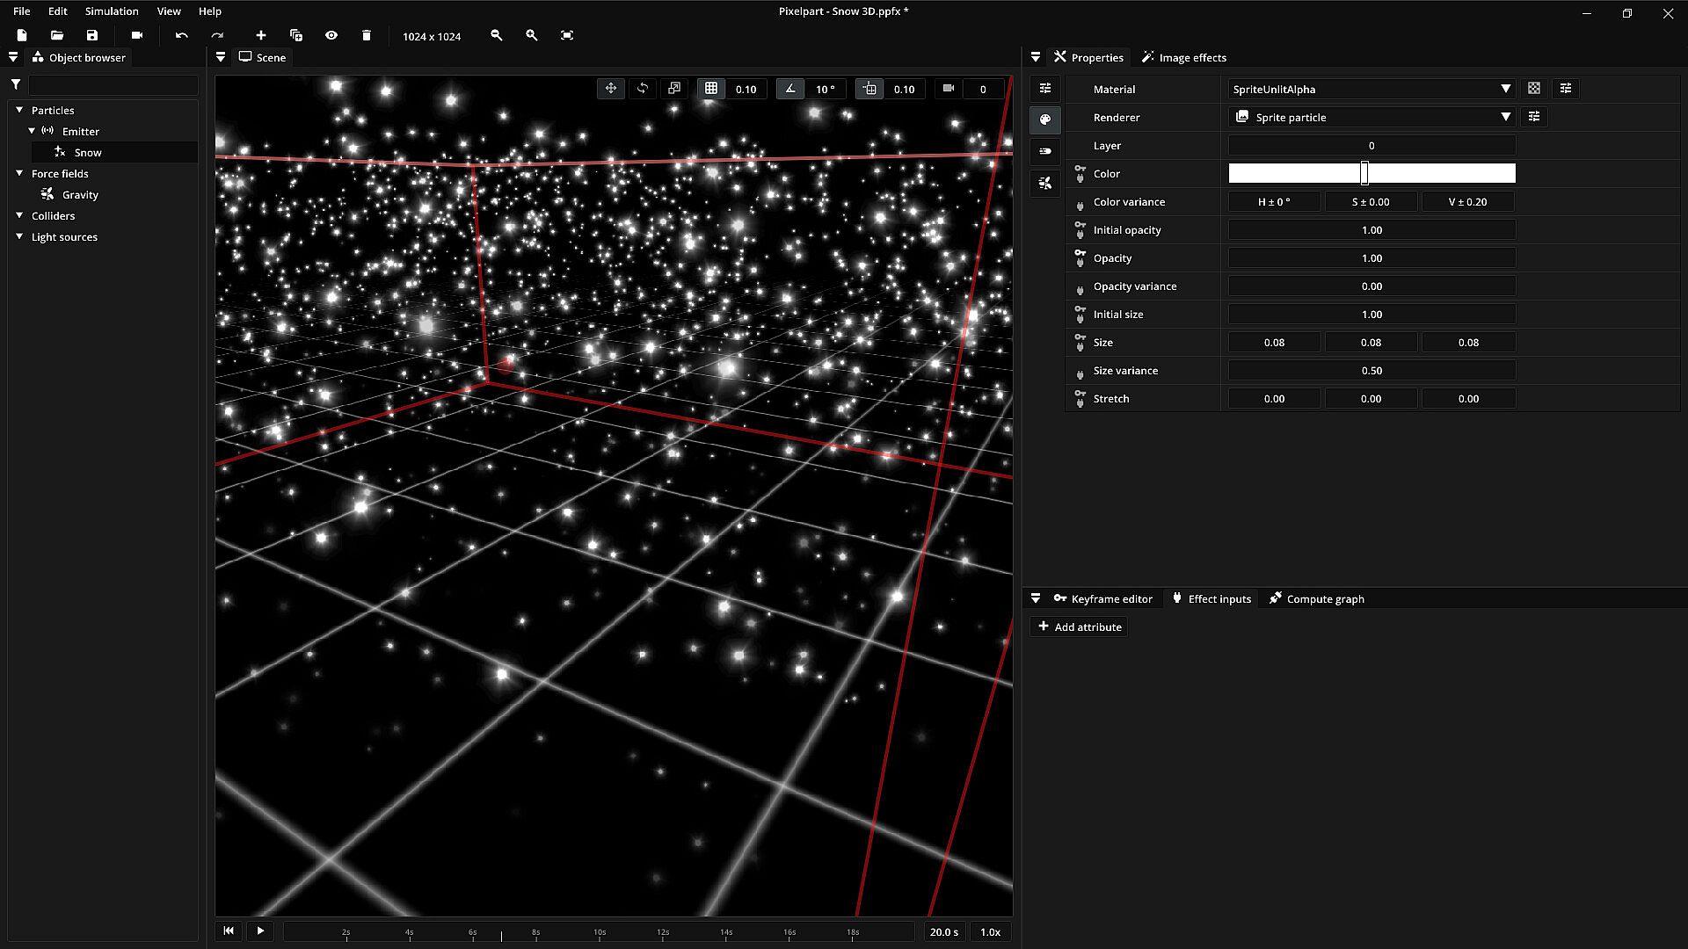Switch to the Image effects tab
Viewport: 1688px width, 949px height.
tap(1184, 57)
